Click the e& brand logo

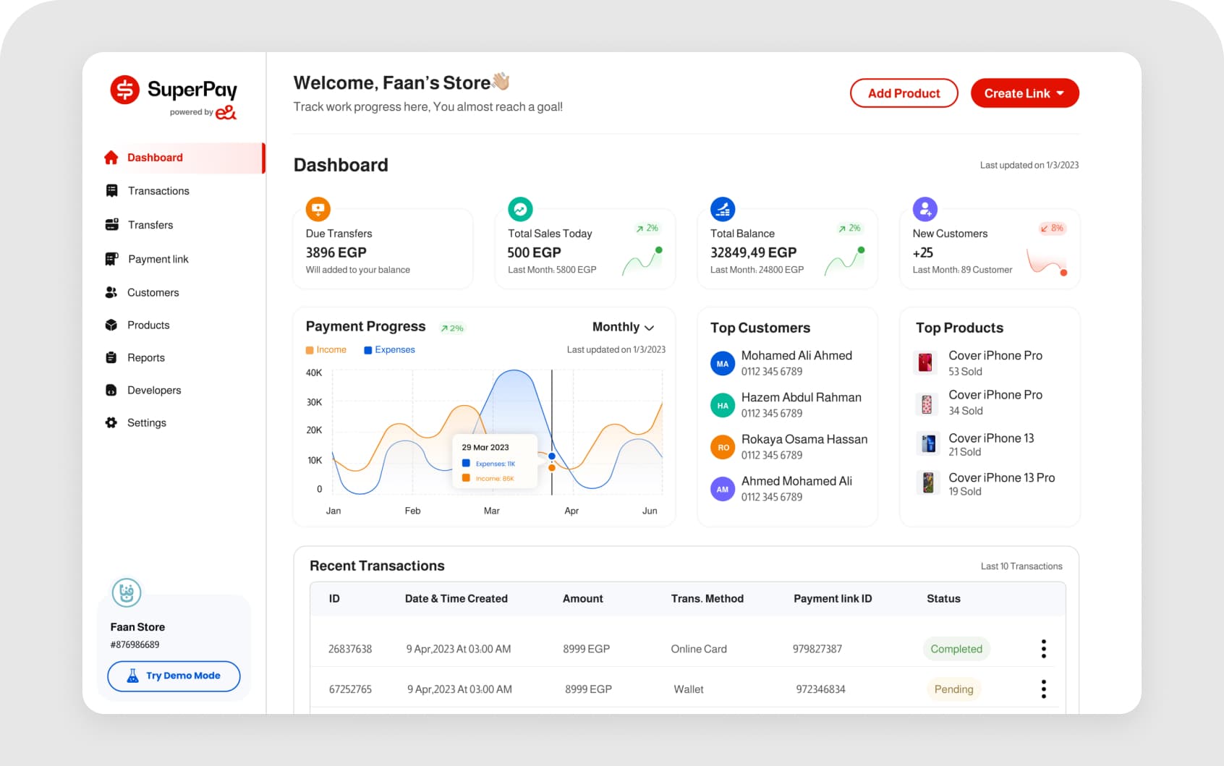[226, 112]
